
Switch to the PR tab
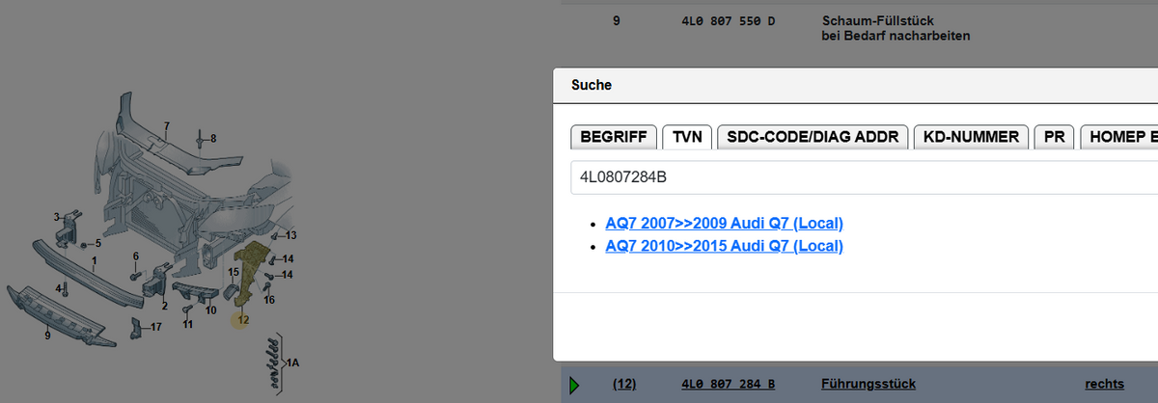point(1054,137)
